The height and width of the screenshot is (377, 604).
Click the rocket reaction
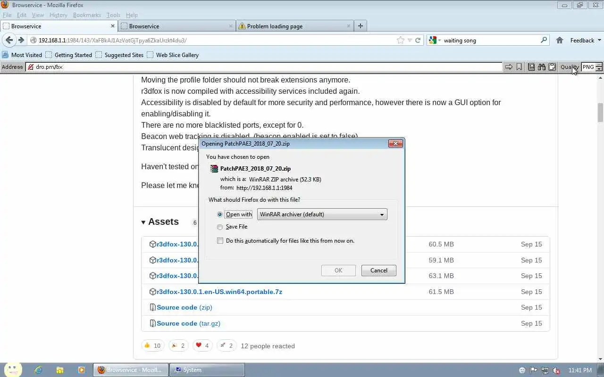click(226, 345)
